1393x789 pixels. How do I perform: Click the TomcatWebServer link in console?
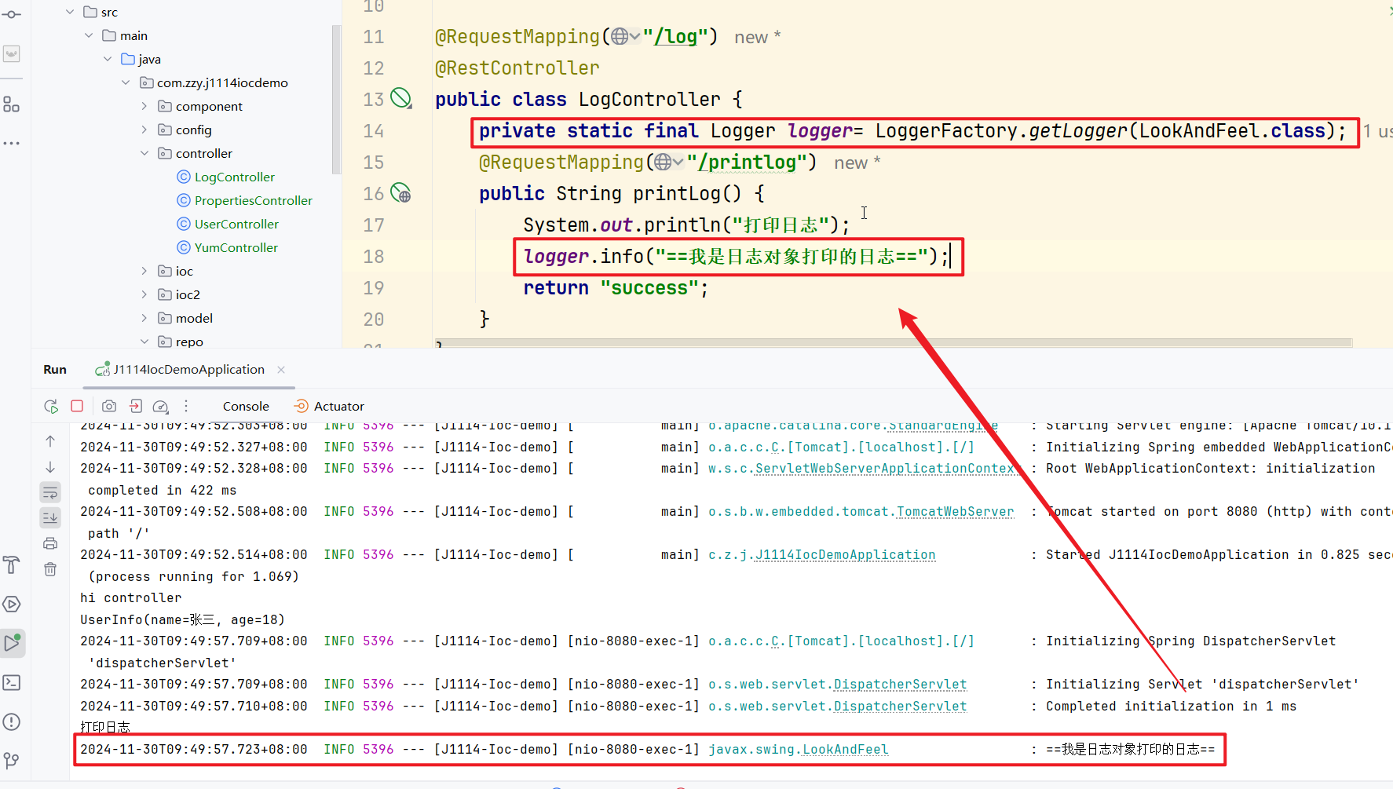[955, 511]
